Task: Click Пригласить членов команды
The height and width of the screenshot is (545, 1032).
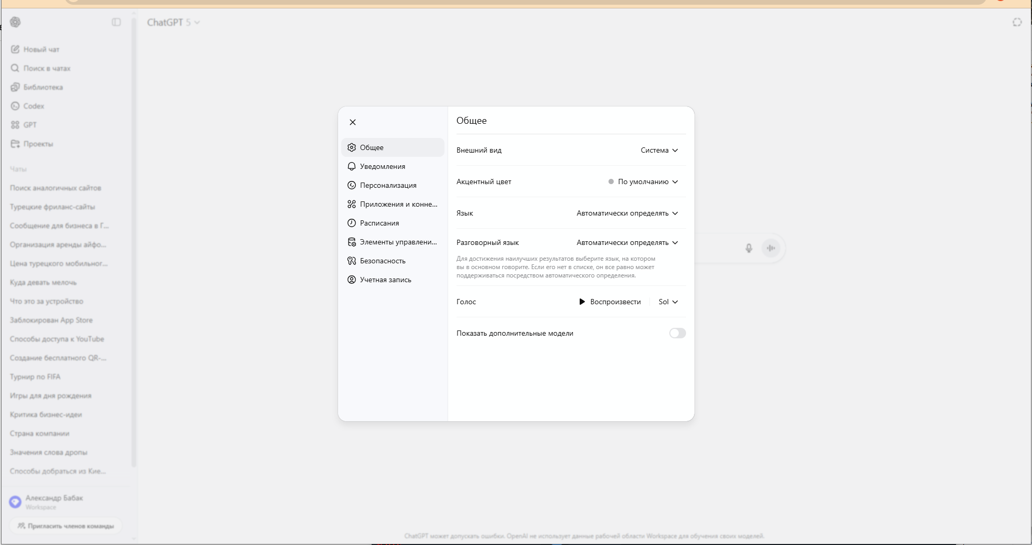Action: pyautogui.click(x=66, y=526)
